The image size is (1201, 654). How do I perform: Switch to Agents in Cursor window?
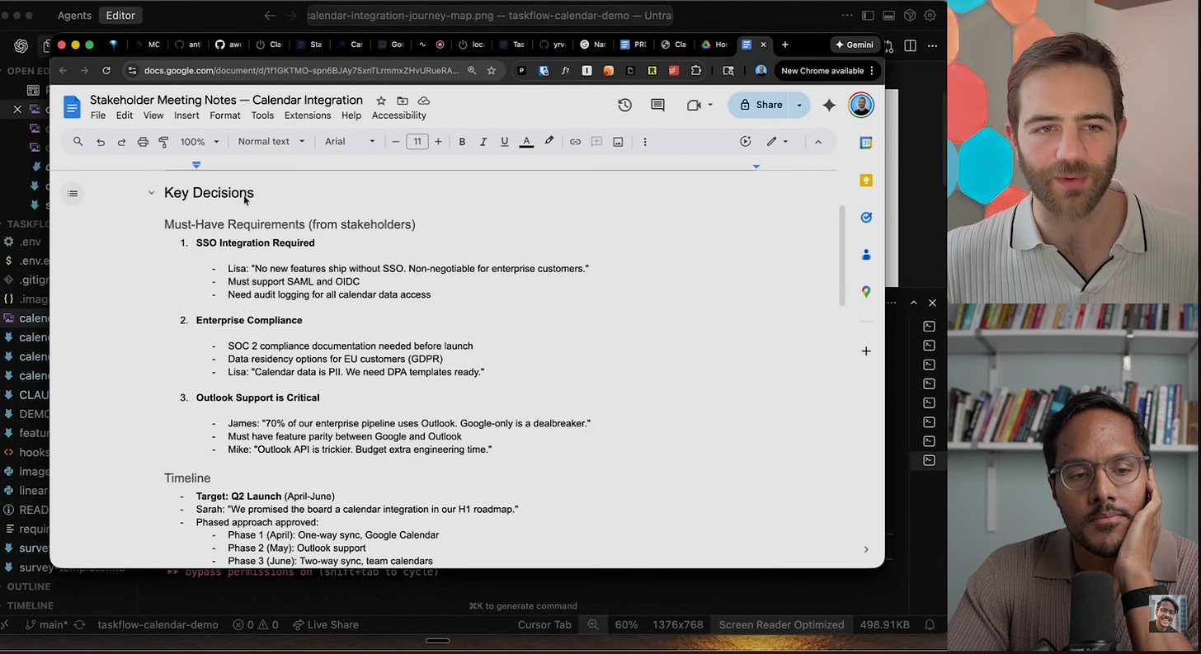[74, 15]
